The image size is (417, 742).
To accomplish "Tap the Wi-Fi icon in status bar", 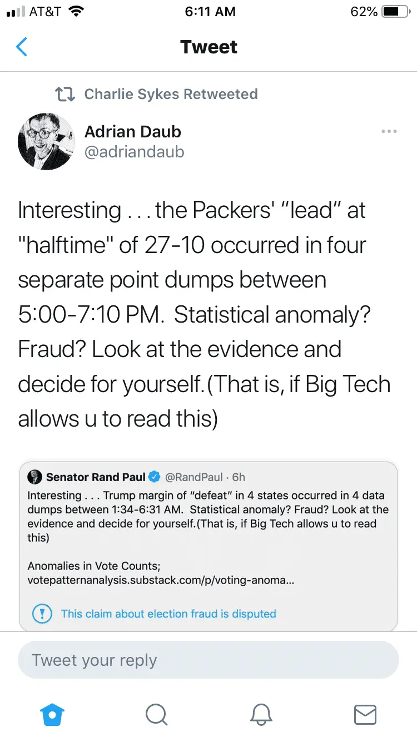I will click(75, 12).
